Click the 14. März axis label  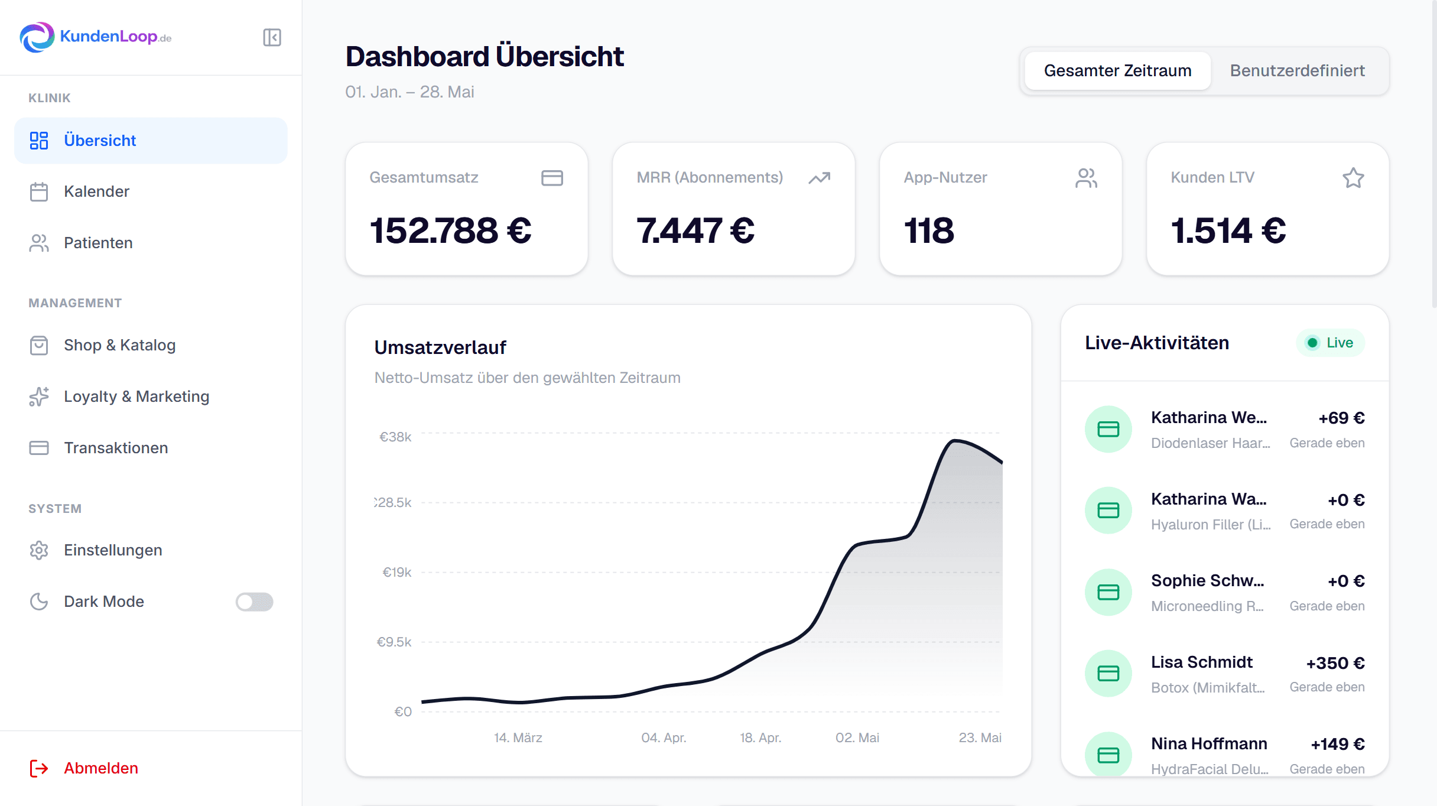click(518, 737)
